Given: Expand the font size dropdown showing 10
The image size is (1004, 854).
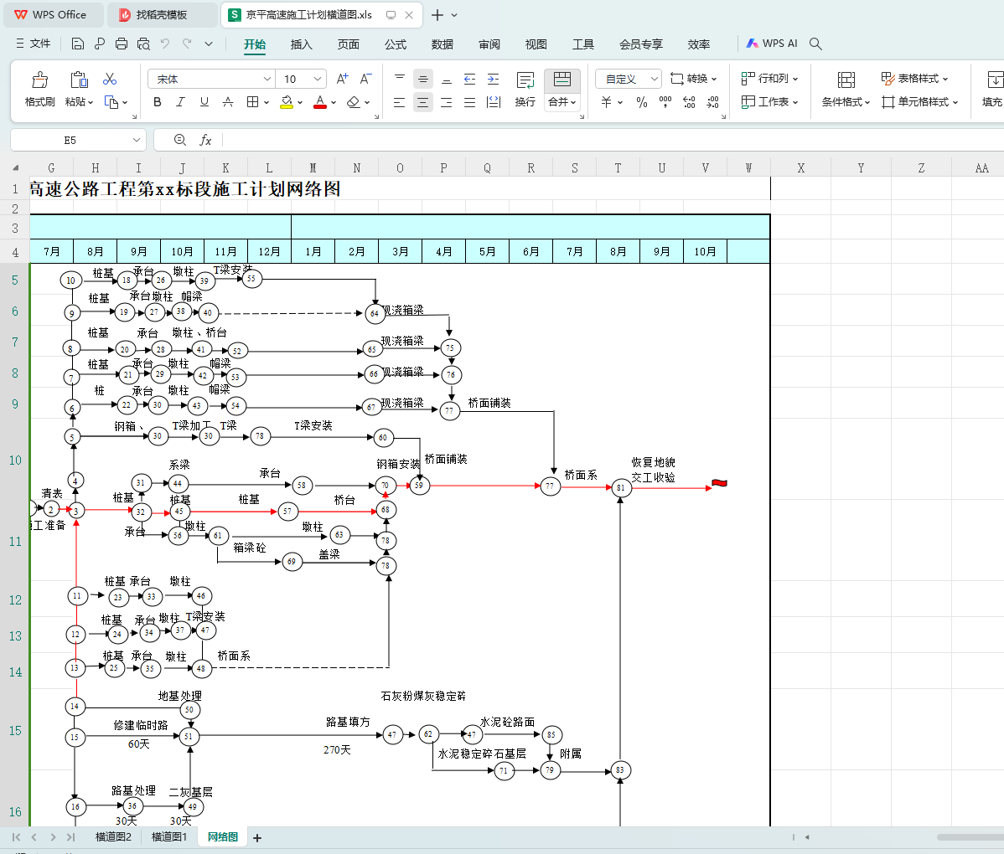Looking at the screenshot, I should click(318, 79).
